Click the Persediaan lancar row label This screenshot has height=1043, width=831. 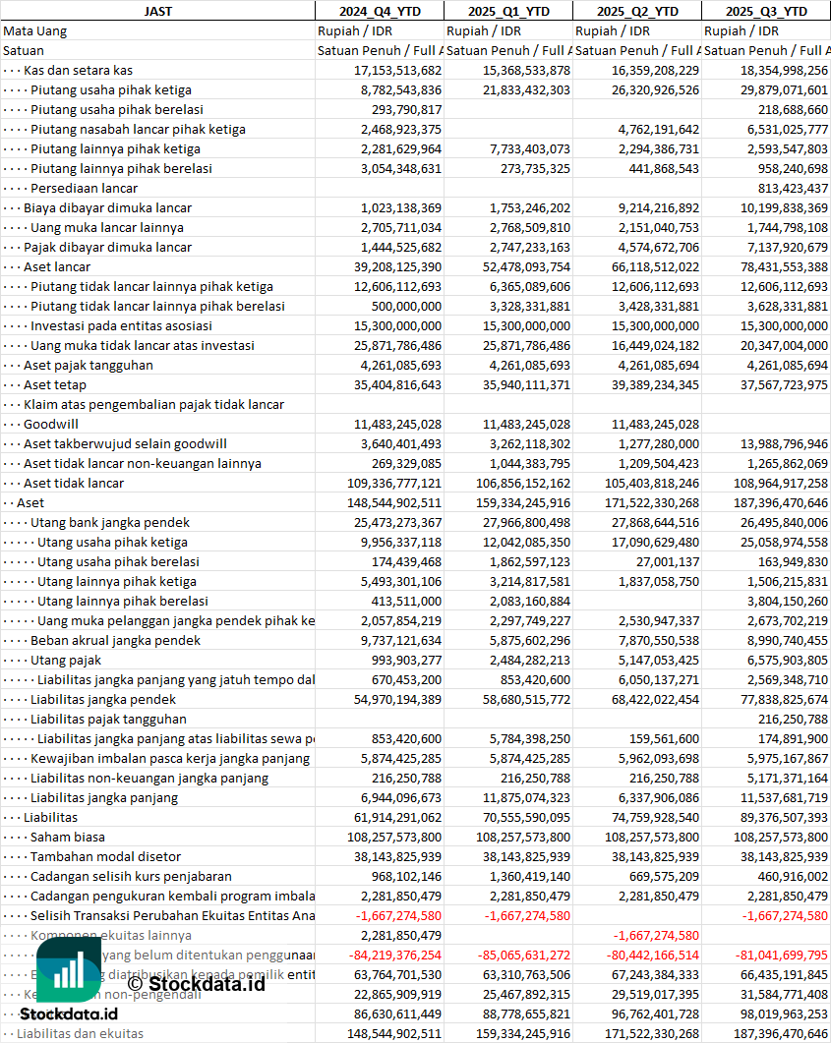pyautogui.click(x=84, y=188)
